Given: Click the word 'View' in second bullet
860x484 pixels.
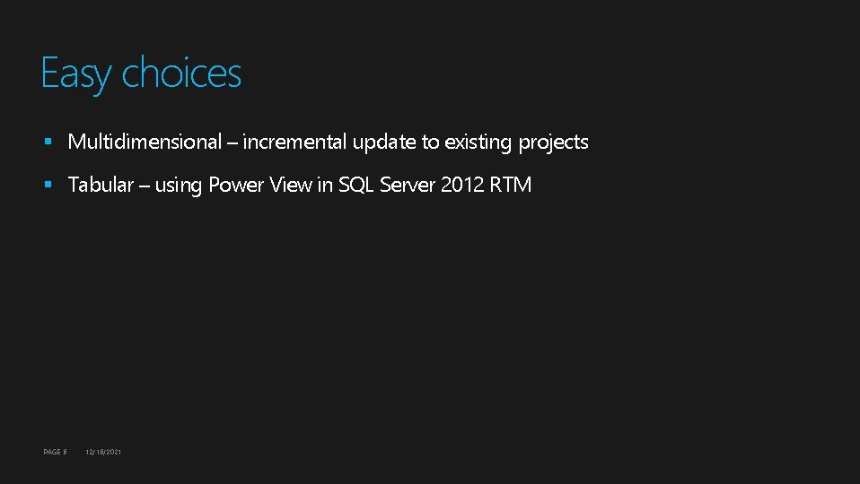Looking at the screenshot, I should [x=291, y=185].
